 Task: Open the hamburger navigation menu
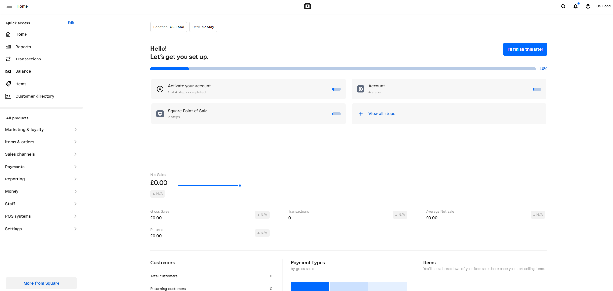(9, 6)
